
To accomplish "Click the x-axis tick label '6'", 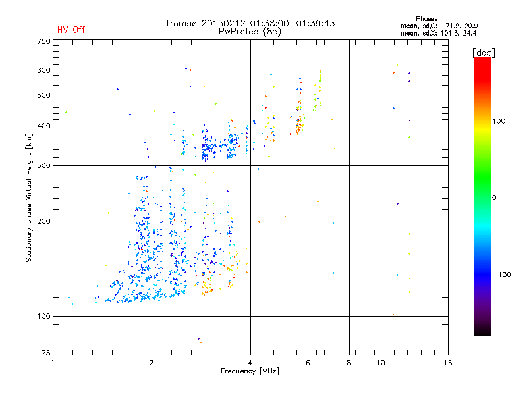I will (308, 363).
